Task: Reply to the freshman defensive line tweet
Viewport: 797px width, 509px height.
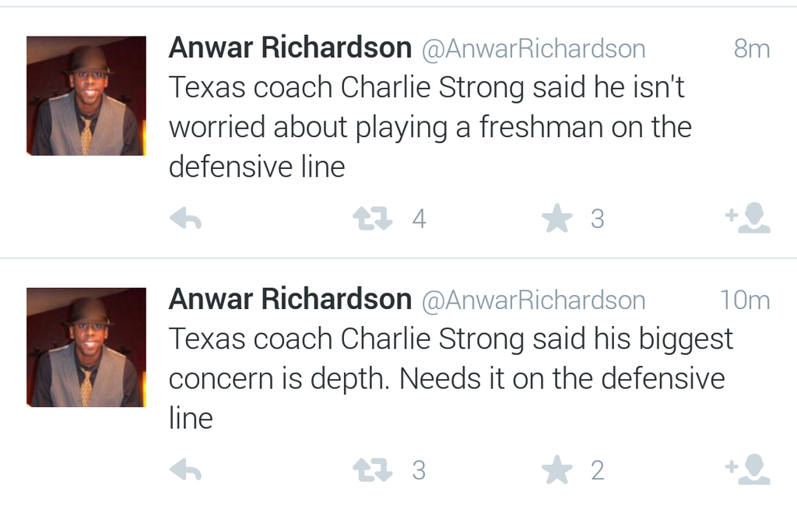Action: click(185, 219)
